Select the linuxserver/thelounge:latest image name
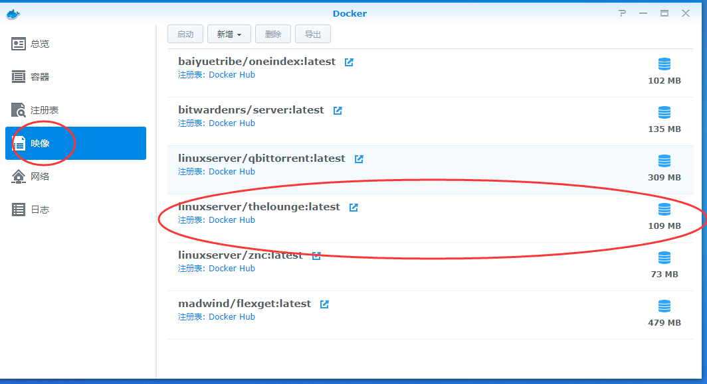This screenshot has width=707, height=384. (x=259, y=207)
